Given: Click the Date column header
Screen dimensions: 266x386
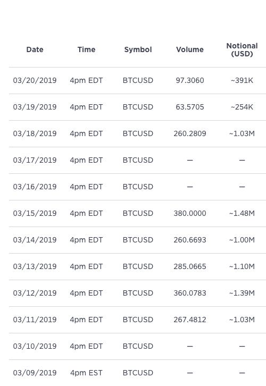Looking at the screenshot, I should [35, 49].
